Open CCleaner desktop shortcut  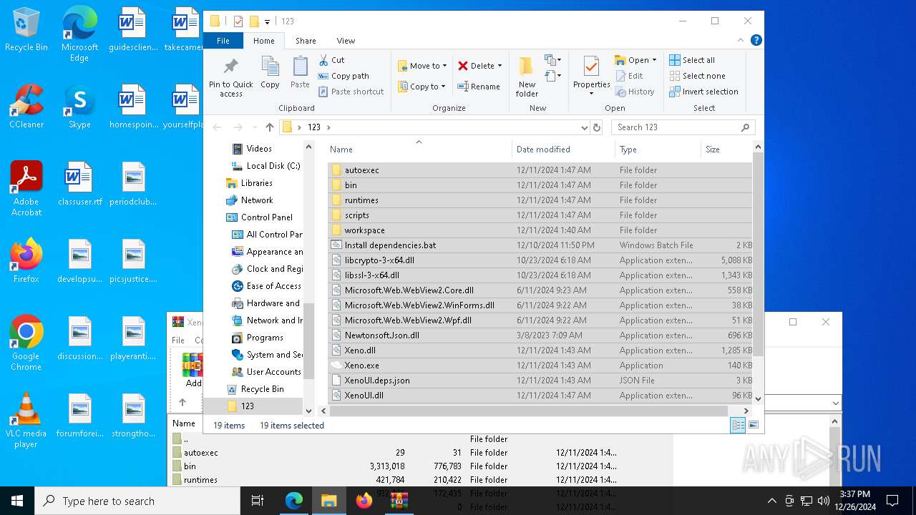[x=26, y=107]
